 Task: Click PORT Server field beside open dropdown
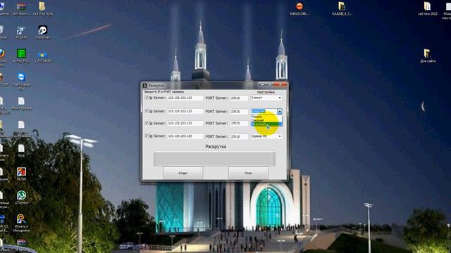point(239,111)
